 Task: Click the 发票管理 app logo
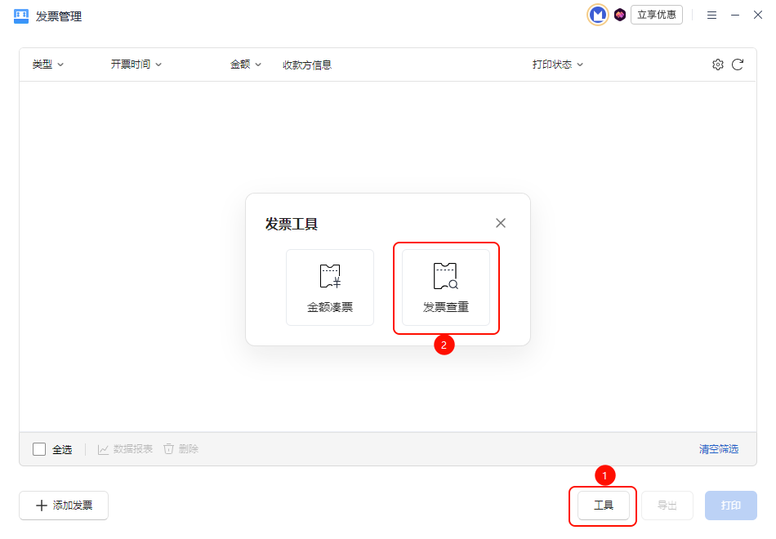[21, 16]
